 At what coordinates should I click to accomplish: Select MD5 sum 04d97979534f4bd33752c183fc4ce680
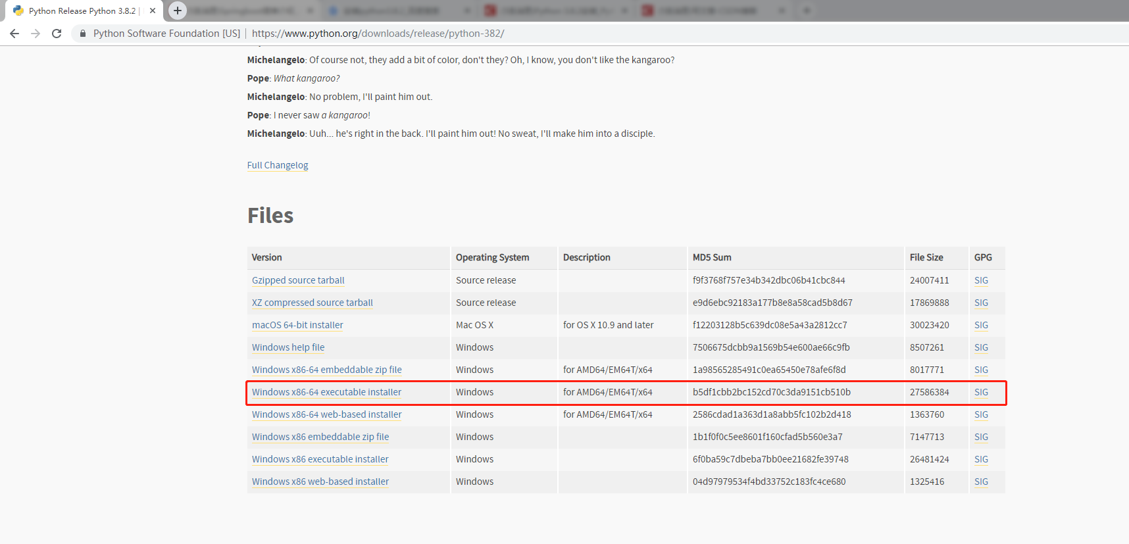coord(769,482)
